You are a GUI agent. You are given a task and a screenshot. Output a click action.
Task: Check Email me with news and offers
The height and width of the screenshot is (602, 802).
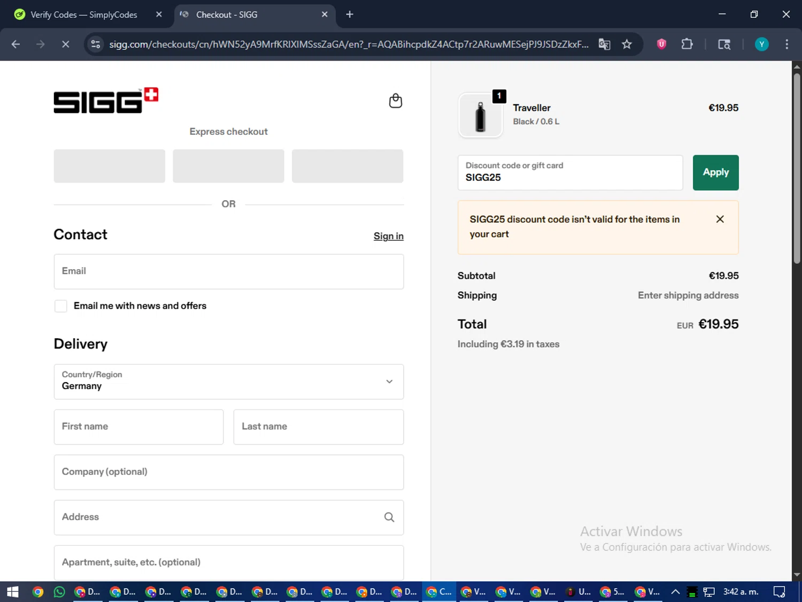[61, 306]
